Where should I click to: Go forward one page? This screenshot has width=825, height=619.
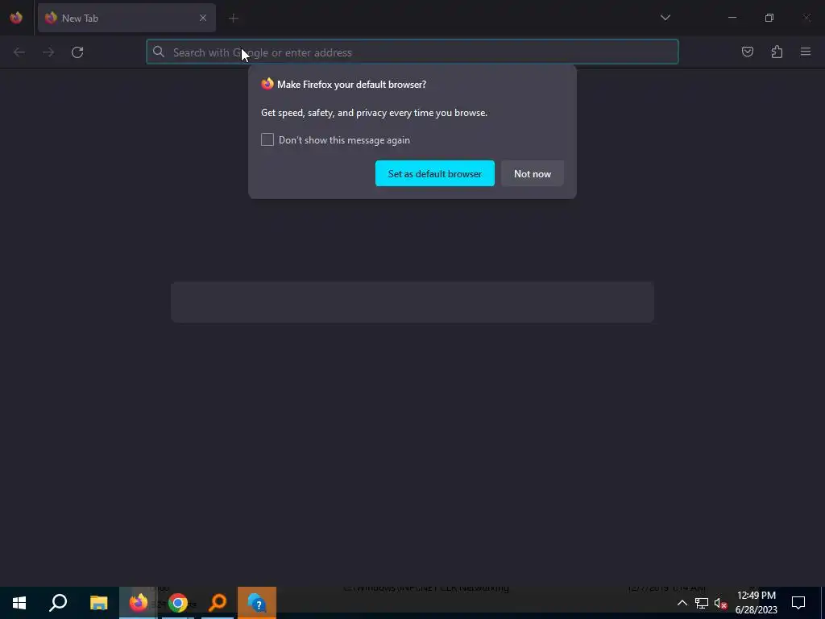pyautogui.click(x=48, y=52)
